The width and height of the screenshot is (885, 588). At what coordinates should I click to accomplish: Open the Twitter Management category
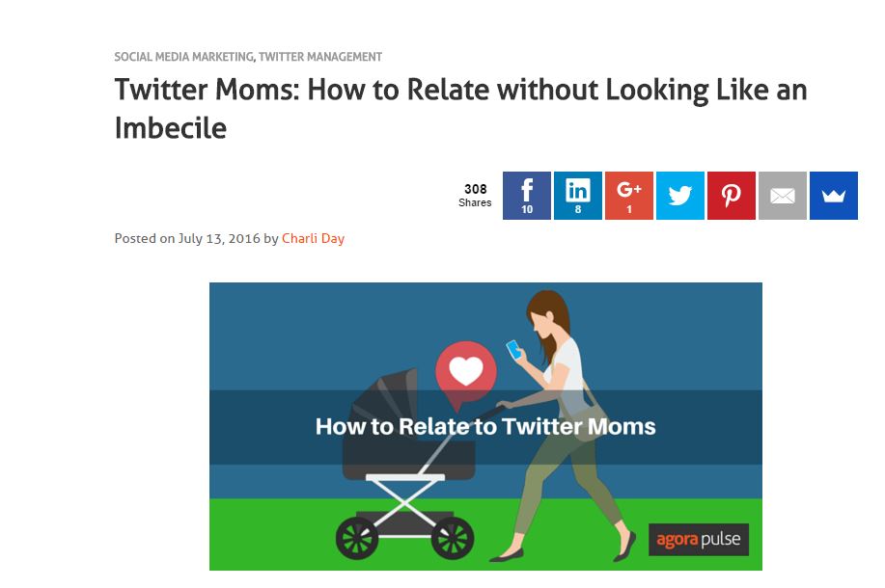[x=320, y=57]
